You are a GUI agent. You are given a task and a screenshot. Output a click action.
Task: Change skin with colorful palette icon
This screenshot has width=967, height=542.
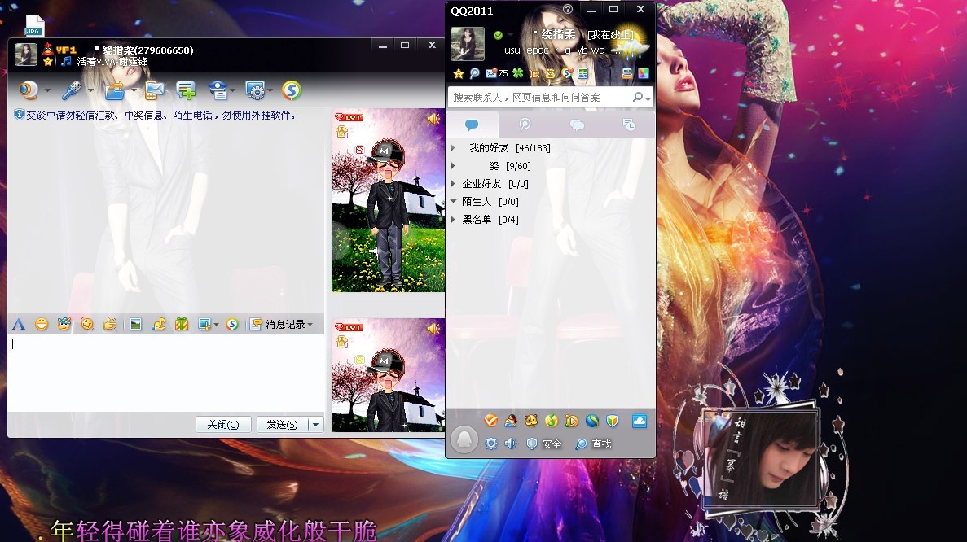[x=644, y=74]
